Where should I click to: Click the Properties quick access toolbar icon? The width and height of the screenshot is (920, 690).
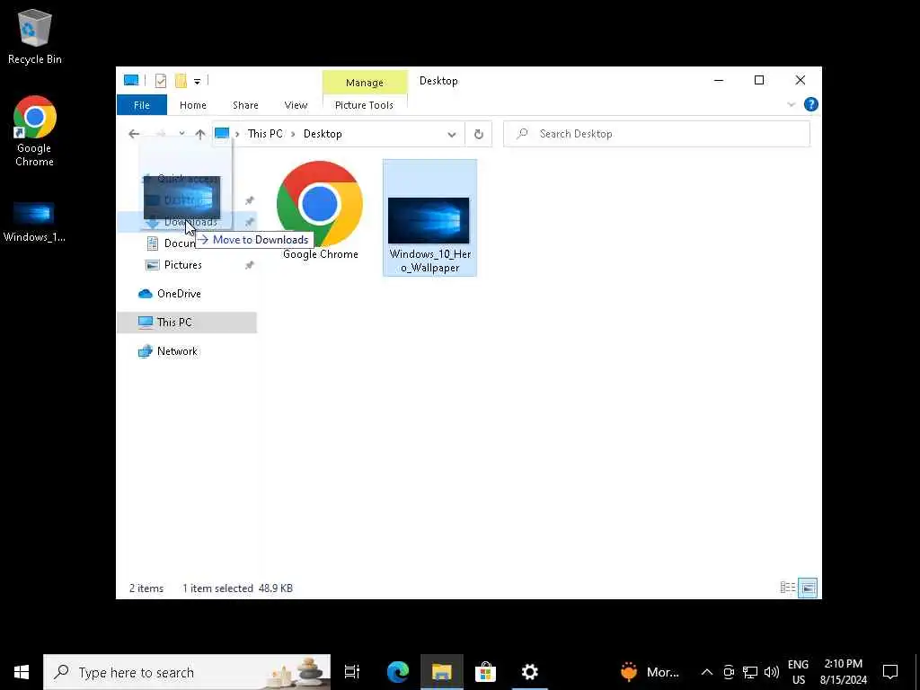click(160, 81)
